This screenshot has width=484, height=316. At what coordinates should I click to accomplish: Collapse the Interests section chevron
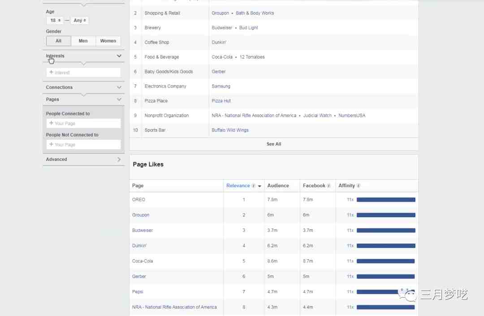pos(119,56)
